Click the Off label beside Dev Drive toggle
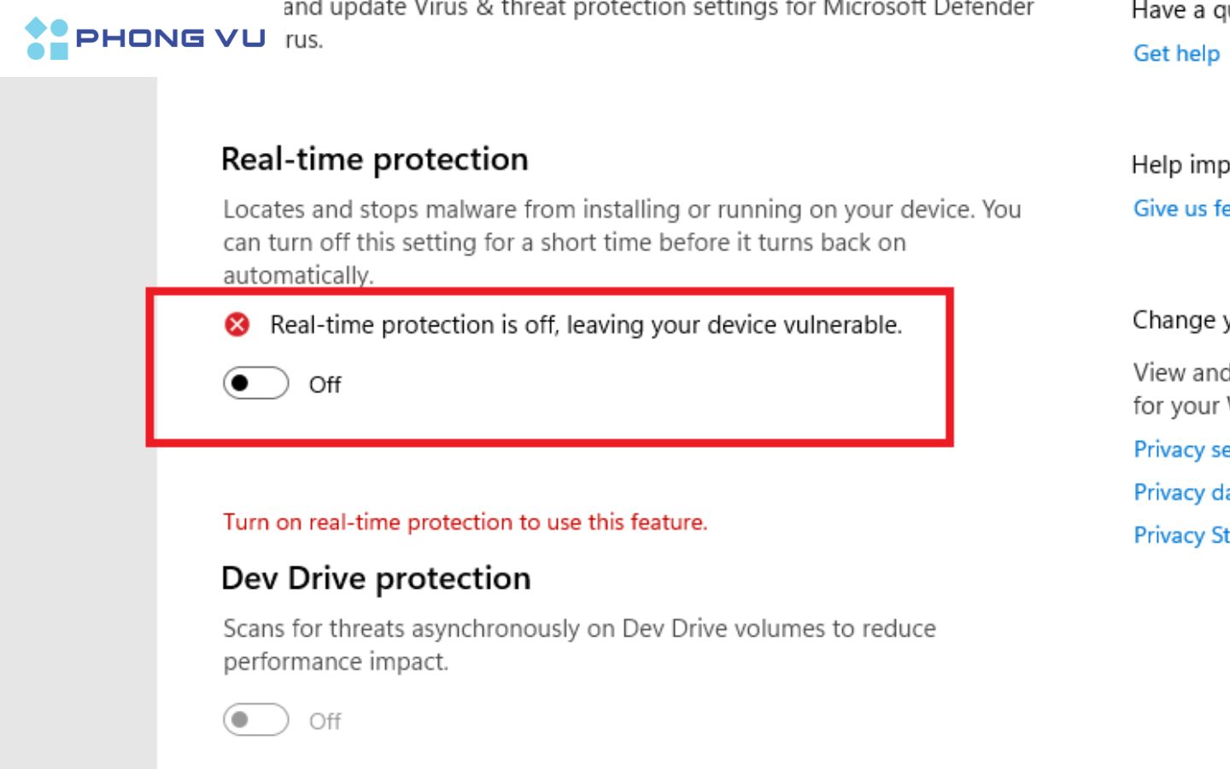This screenshot has width=1230, height=769. (325, 721)
